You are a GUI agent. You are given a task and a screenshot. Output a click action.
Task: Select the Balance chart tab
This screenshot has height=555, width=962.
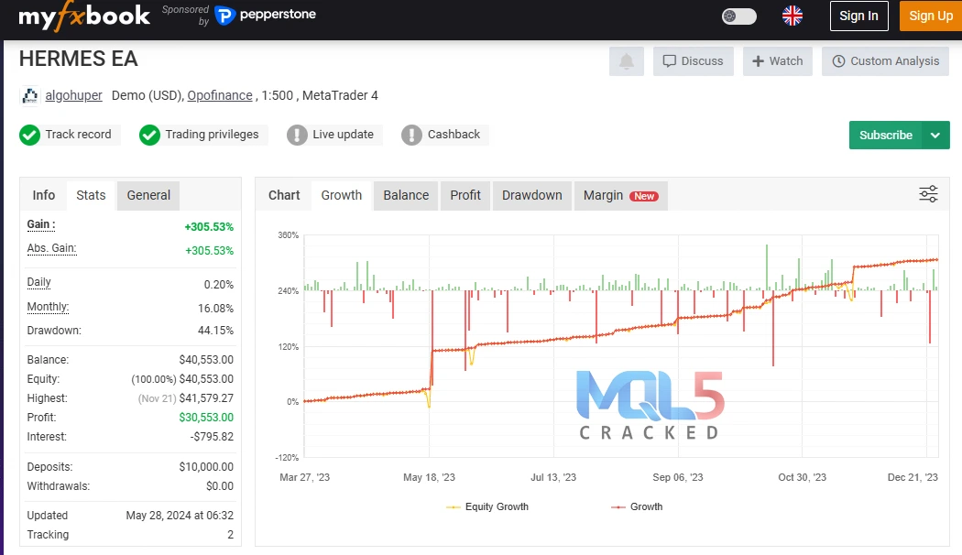tap(406, 195)
